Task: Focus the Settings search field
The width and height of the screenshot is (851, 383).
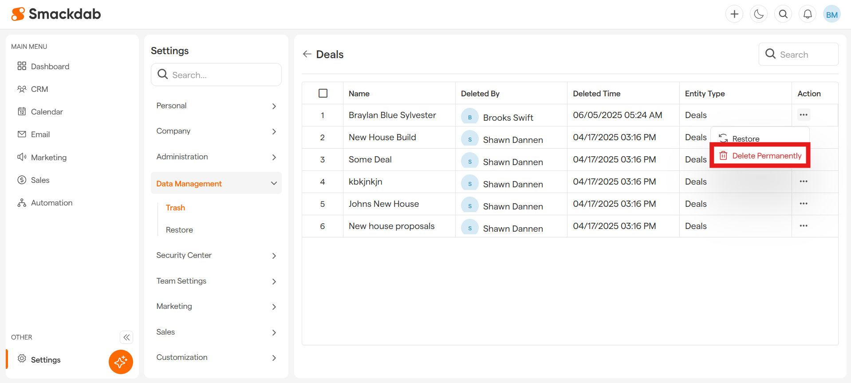Action: 216,75
